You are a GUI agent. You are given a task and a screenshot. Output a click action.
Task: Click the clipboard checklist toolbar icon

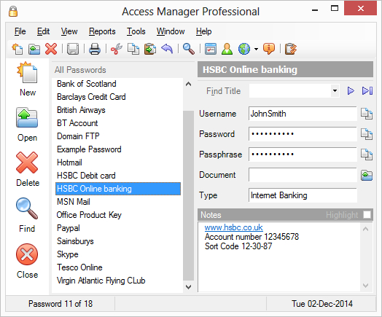291,49
